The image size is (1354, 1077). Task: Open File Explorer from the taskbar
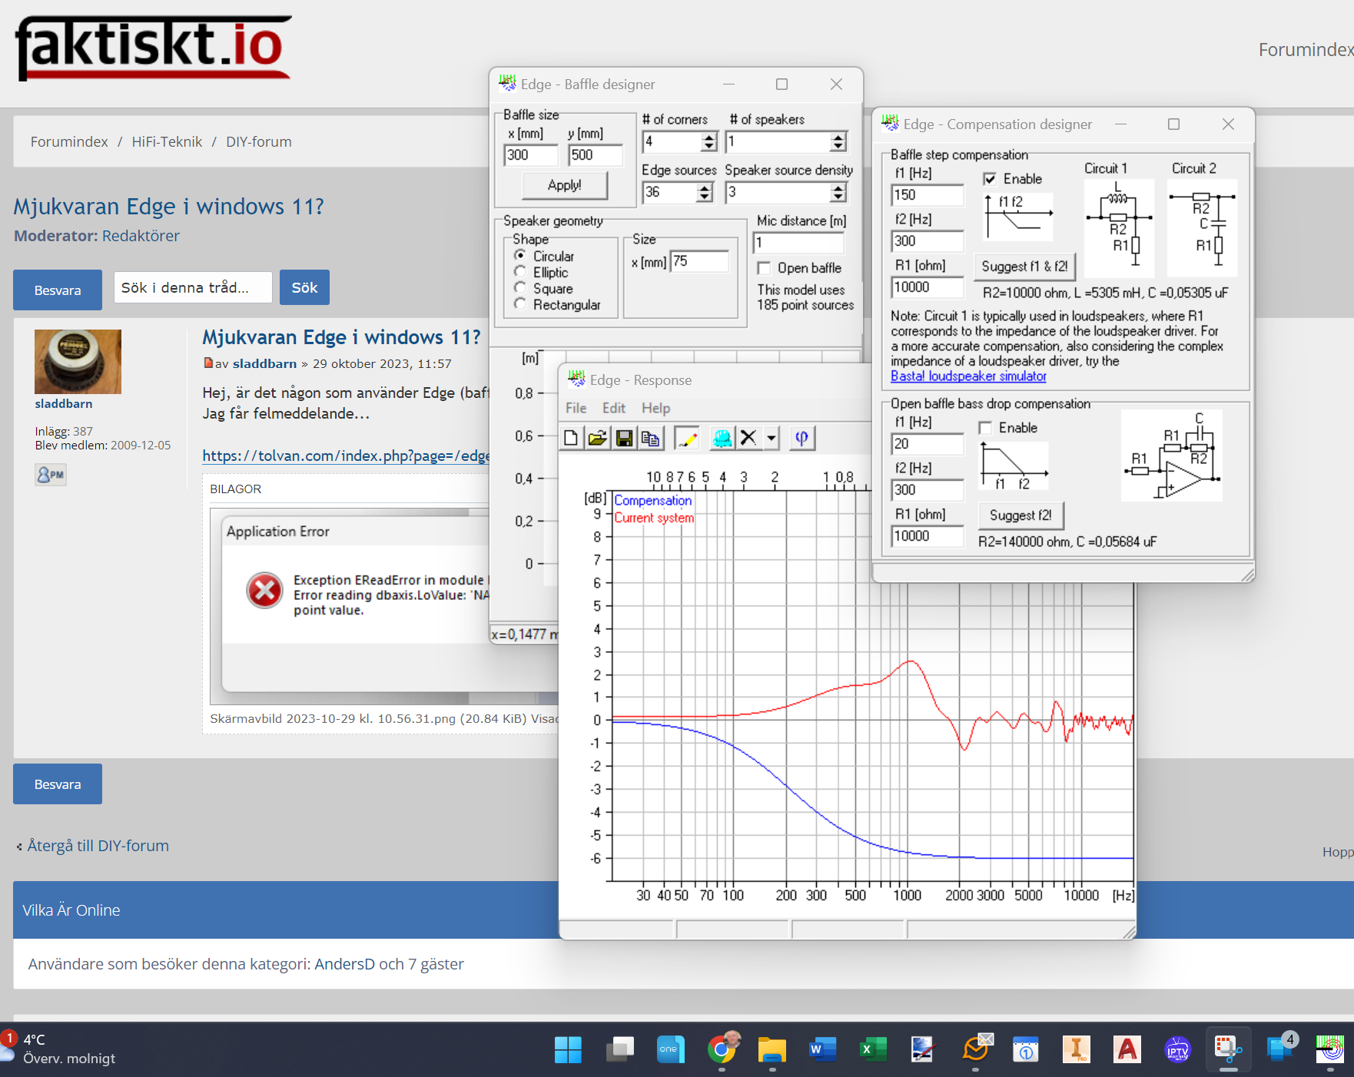point(772,1049)
